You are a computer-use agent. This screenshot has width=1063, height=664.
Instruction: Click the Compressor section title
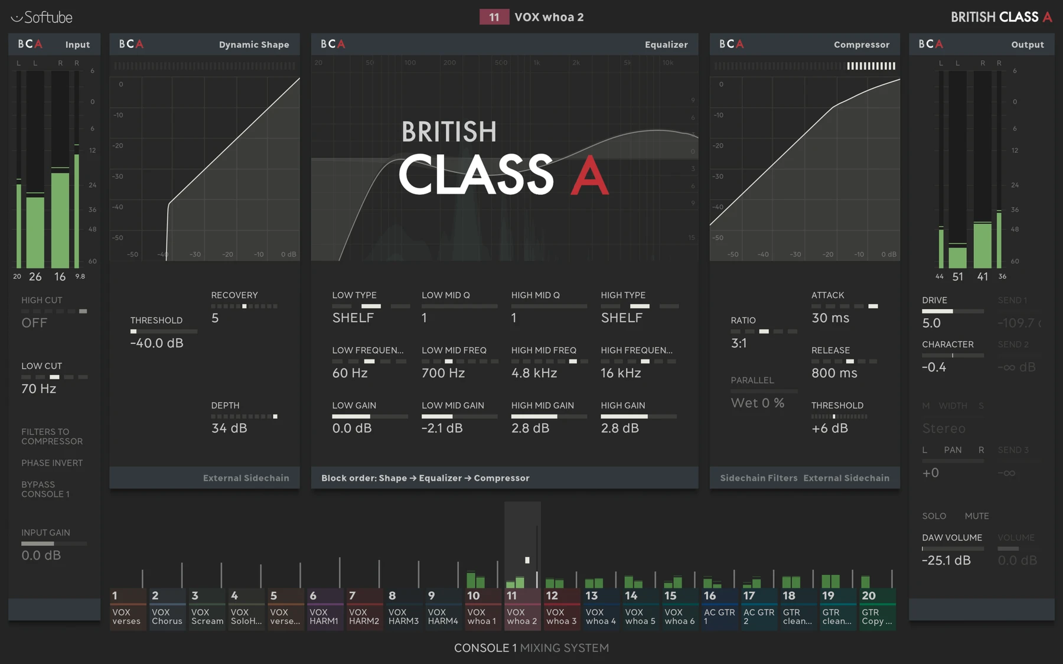click(x=862, y=44)
